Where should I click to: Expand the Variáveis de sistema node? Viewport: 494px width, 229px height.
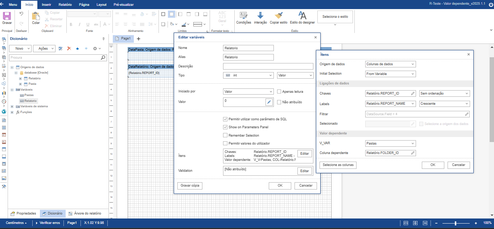[x=12, y=107]
